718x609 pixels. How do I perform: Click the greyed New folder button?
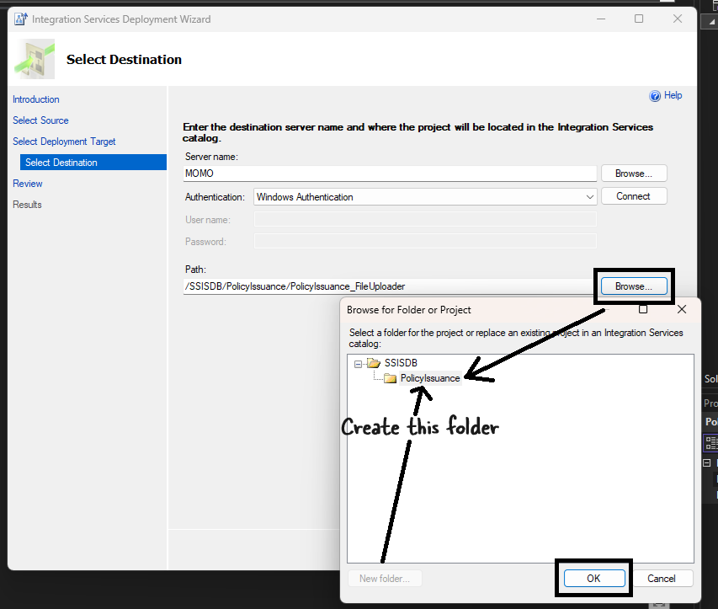click(x=385, y=579)
